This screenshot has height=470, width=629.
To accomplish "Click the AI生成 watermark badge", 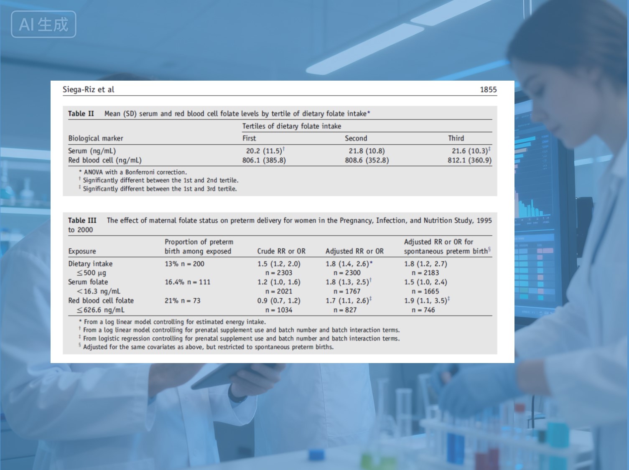I will click(x=43, y=25).
